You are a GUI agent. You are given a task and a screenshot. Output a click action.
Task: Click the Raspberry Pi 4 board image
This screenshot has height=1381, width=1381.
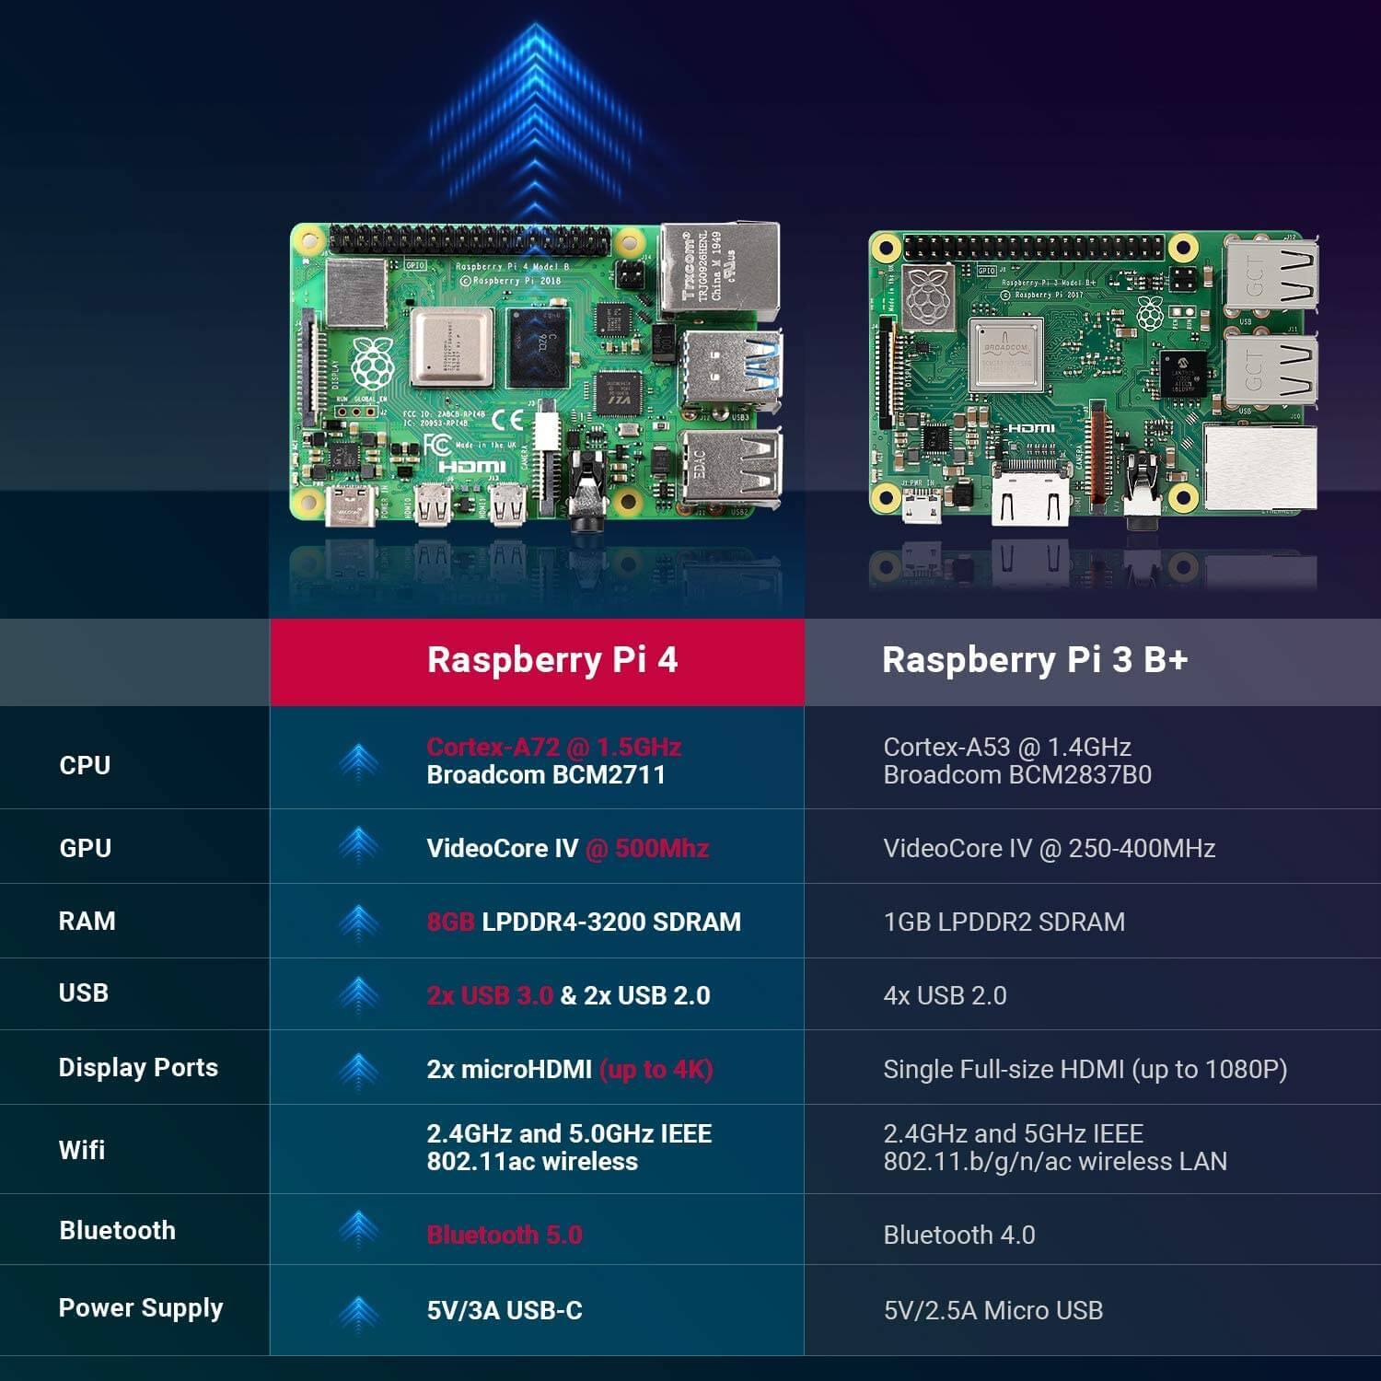pyautogui.click(x=537, y=377)
